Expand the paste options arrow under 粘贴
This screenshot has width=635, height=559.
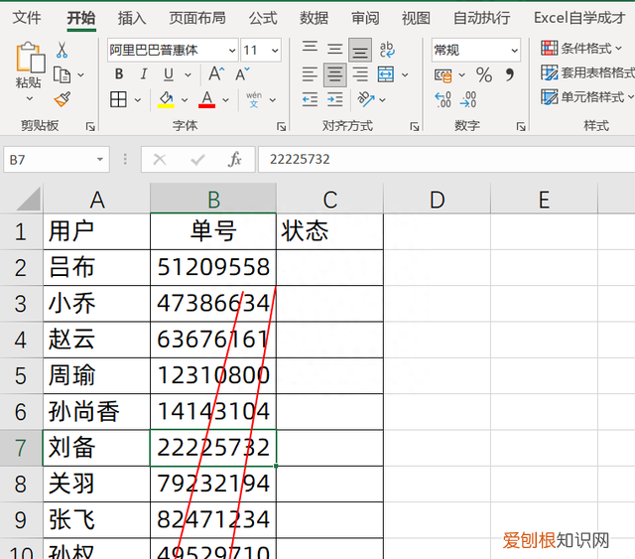[30, 98]
